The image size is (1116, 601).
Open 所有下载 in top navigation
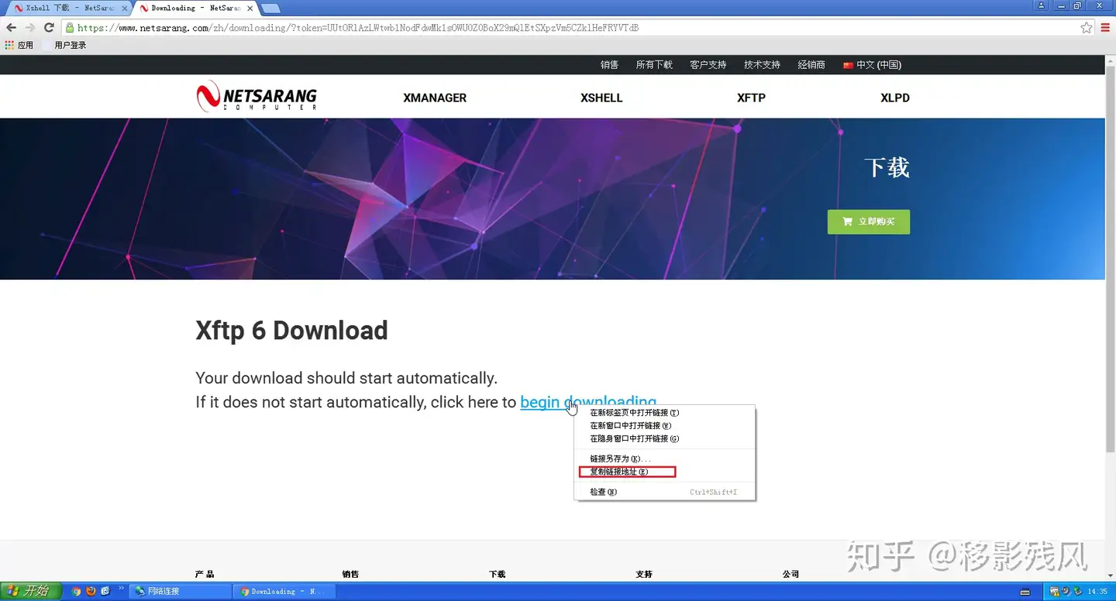pos(654,65)
